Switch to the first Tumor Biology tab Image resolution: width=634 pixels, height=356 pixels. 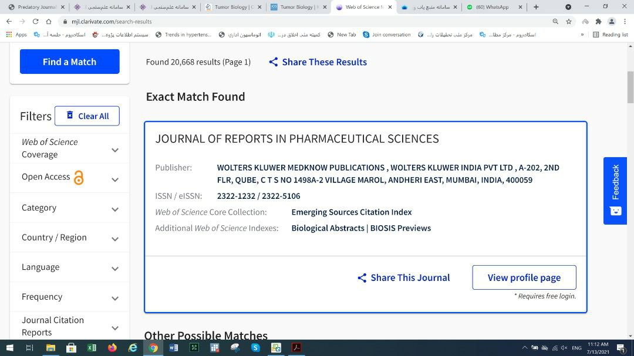point(233,7)
